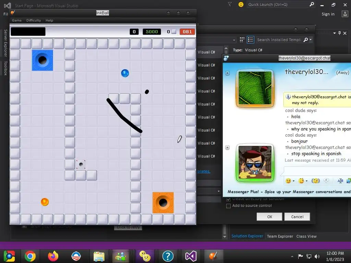Click the red countdown timer 081

click(187, 32)
